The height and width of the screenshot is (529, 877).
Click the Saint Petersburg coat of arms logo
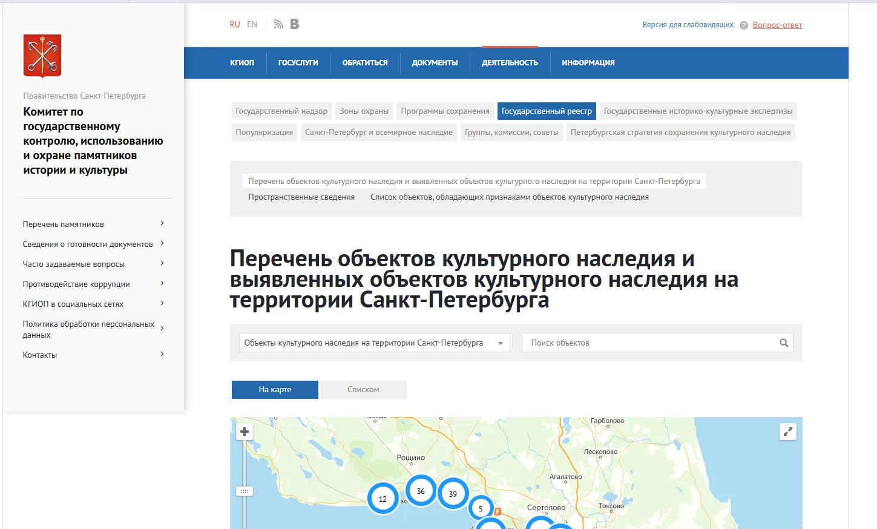tap(42, 56)
